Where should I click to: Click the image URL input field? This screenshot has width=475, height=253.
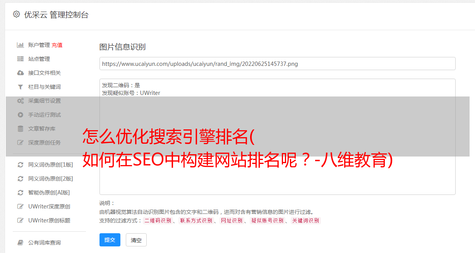[x=277, y=64]
